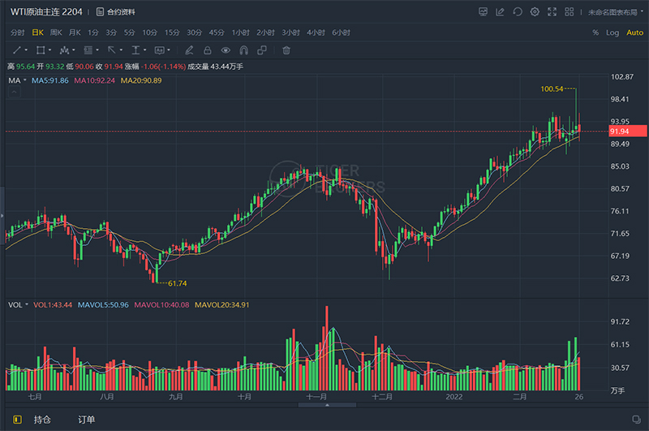Open 合约资料 contract information
Image resolution: width=649 pixels, height=431 pixels.
pyautogui.click(x=116, y=12)
